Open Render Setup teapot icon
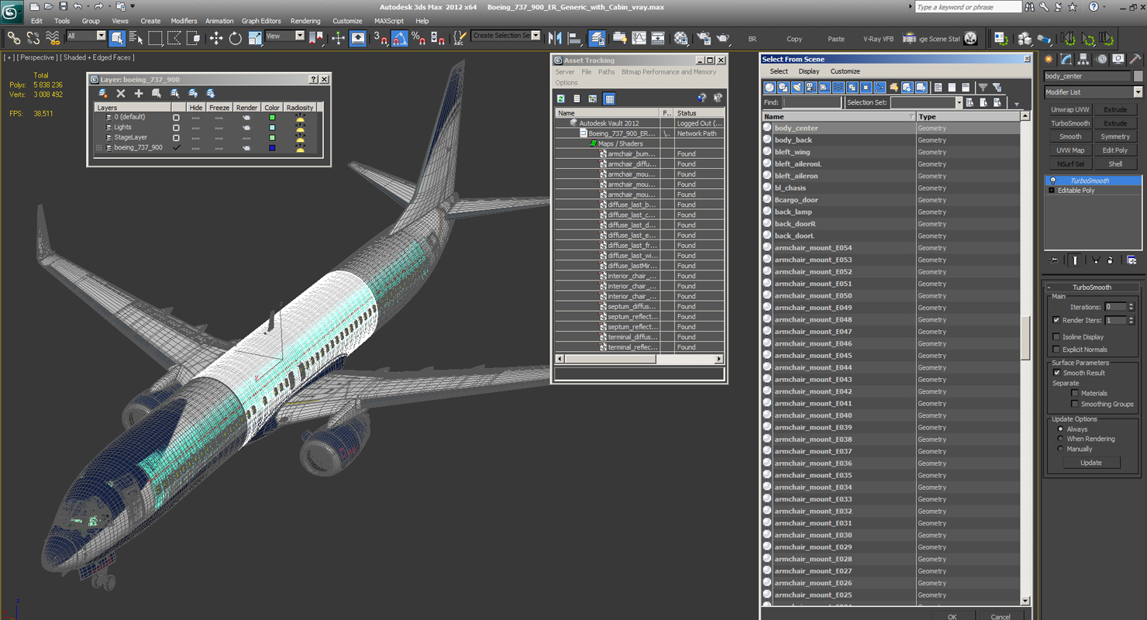 (x=704, y=37)
